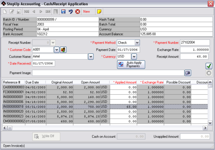
Task: Select row CA0000000003
Action: coord(105,87)
